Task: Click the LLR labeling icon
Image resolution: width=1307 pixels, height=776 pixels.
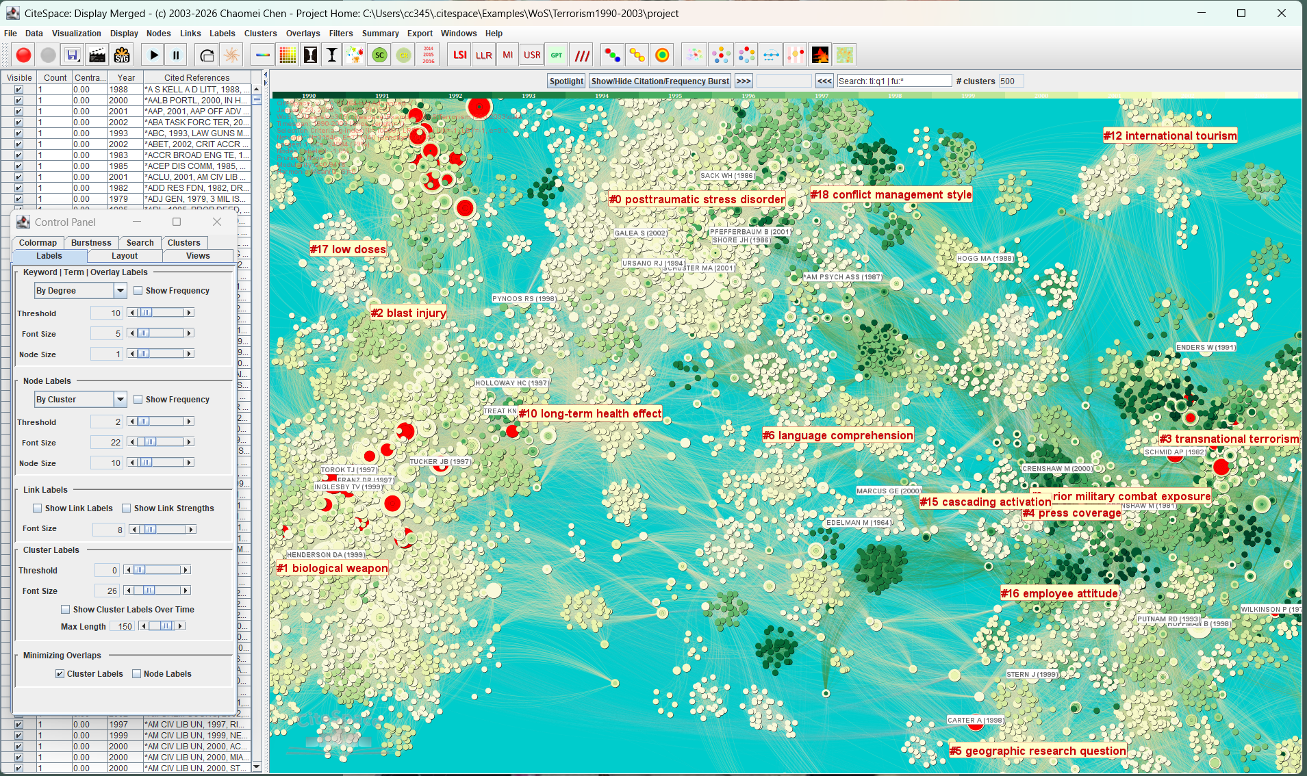Action: (484, 55)
